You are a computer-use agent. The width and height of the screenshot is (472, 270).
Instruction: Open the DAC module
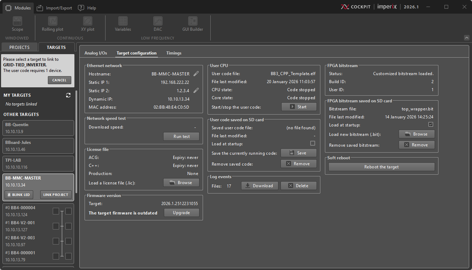click(158, 24)
